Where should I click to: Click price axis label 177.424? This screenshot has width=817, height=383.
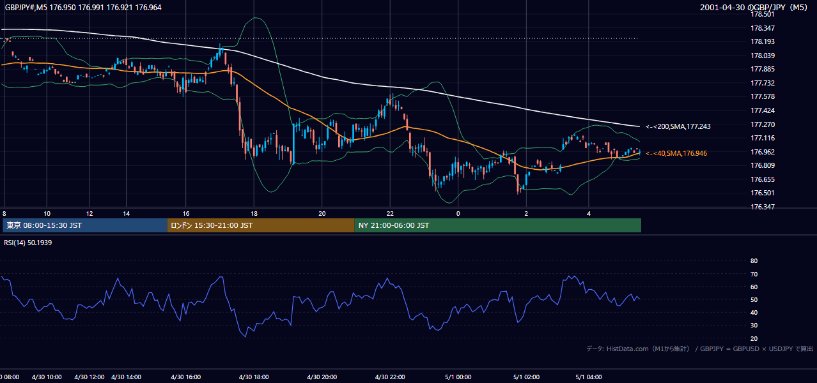pyautogui.click(x=762, y=110)
